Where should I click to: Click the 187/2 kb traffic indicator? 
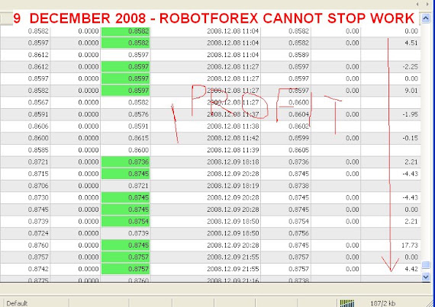[x=382, y=303]
